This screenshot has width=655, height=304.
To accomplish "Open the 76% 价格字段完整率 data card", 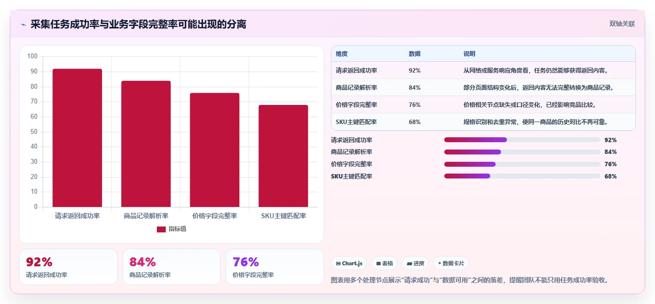I will click(275, 267).
